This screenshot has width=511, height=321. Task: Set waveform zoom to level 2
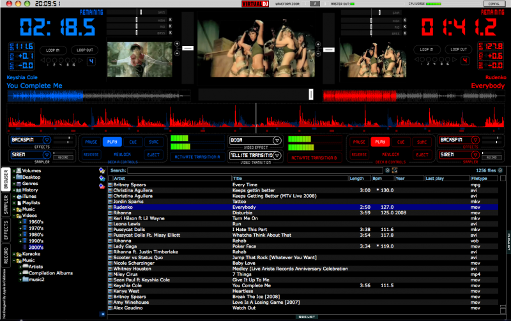(315, 4)
